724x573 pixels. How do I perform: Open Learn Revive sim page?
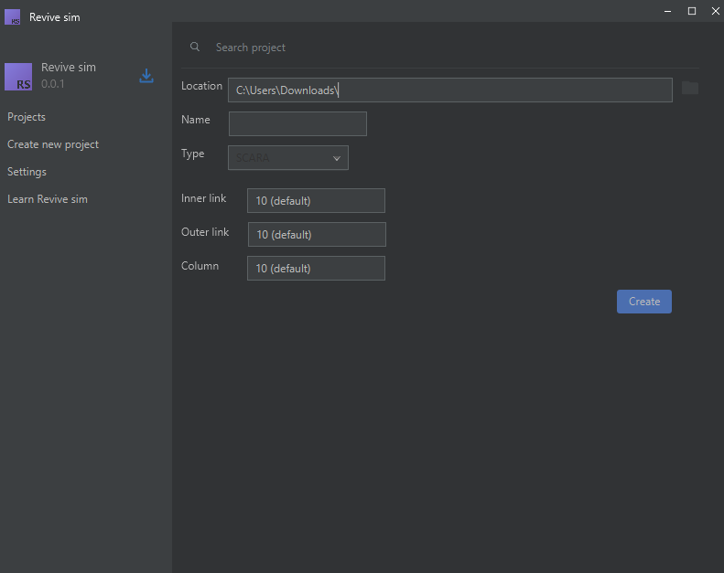(48, 199)
